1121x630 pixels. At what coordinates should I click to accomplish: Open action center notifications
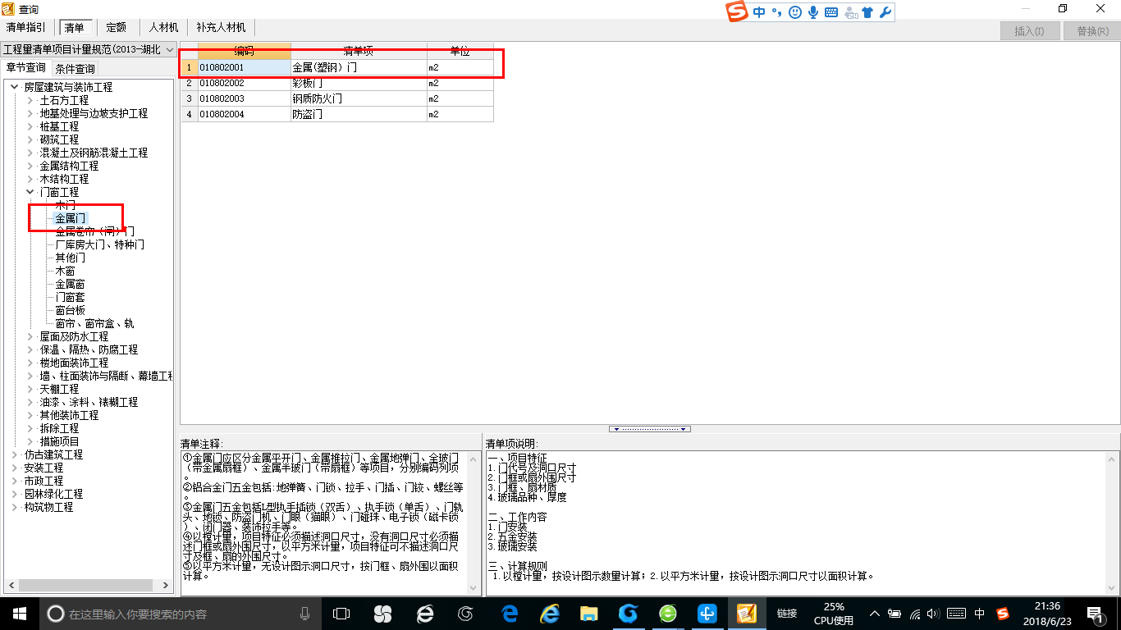1095,613
